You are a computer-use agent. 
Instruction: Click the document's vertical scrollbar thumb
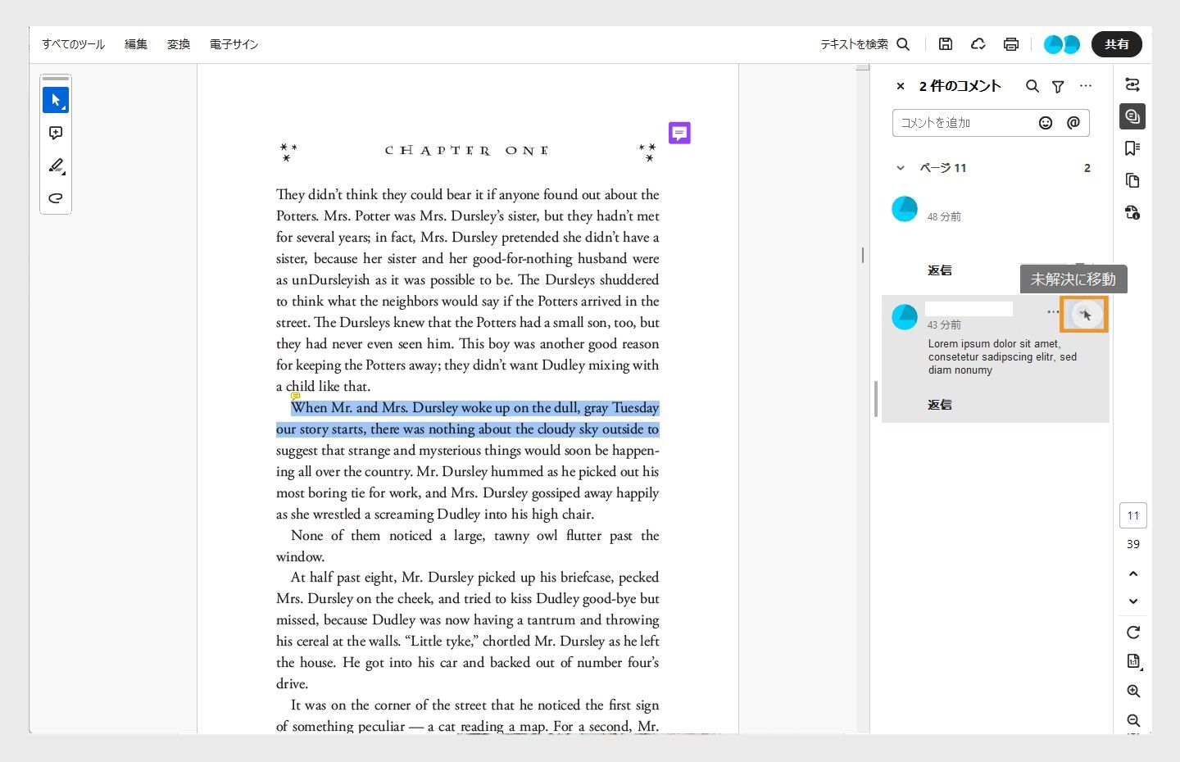pyautogui.click(x=863, y=255)
